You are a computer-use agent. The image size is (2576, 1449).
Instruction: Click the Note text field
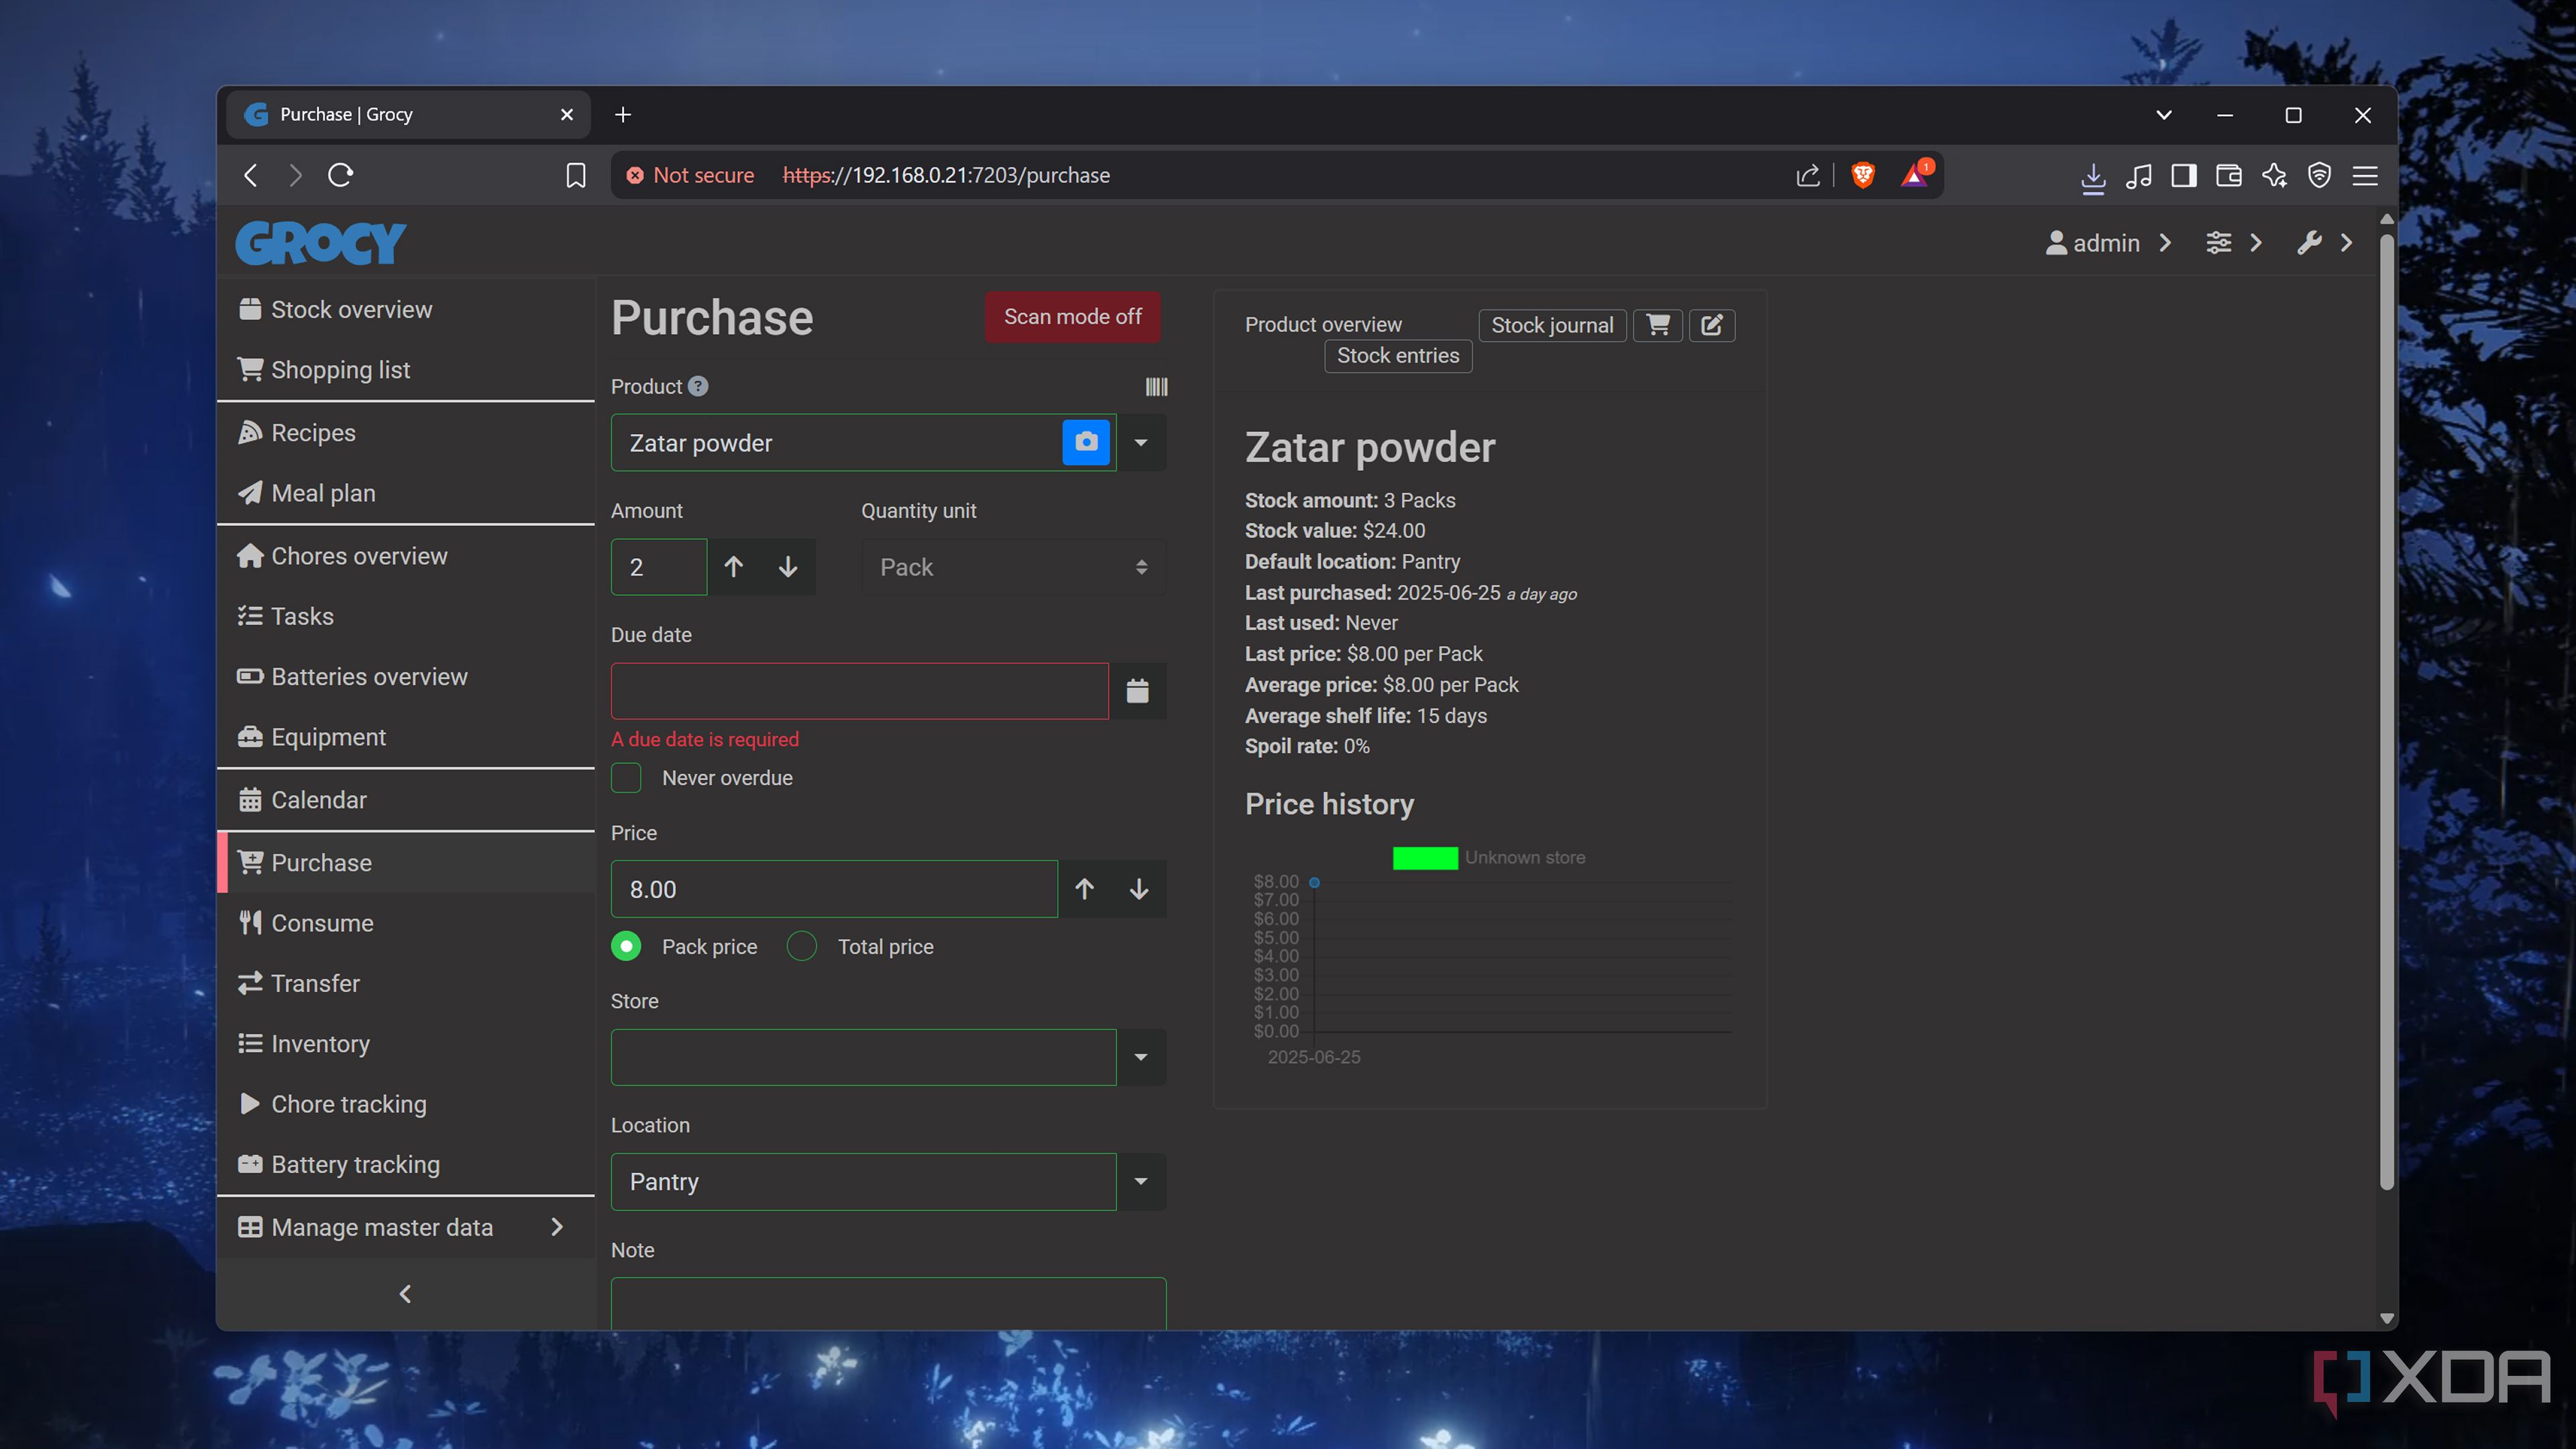(x=888, y=1303)
